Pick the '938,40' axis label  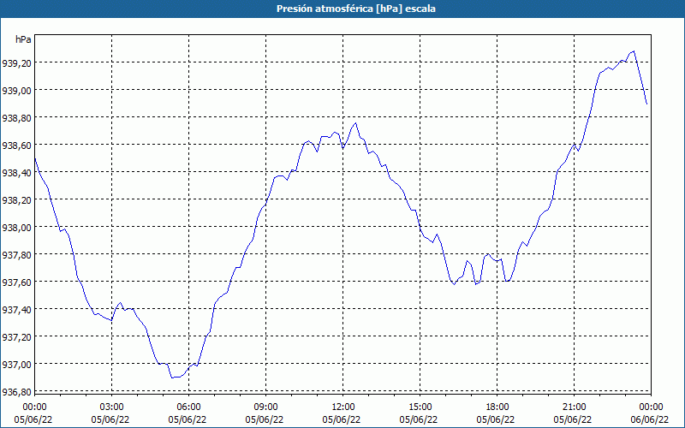pos(16,173)
